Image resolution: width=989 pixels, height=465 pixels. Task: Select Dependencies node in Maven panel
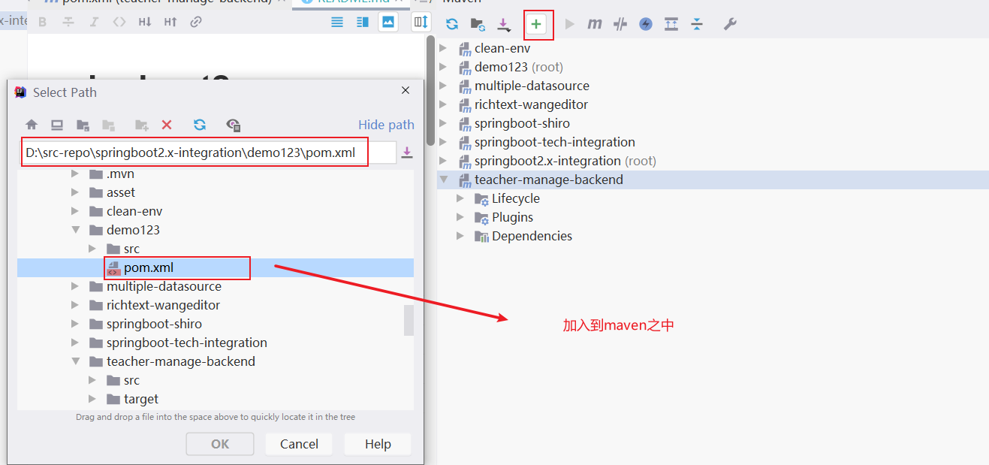[532, 236]
